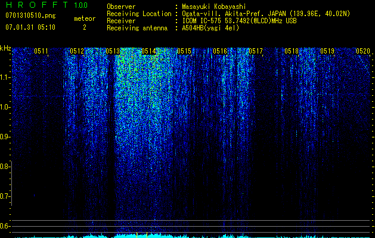Screen dimensions: 375x238
Task: Click the 0517 time marker
Action: point(256,51)
